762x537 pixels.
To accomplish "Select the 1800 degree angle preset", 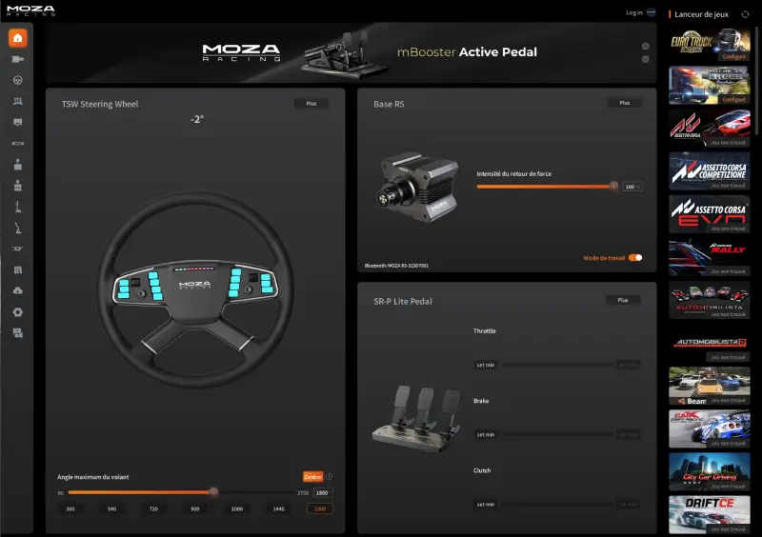I will (x=320, y=508).
